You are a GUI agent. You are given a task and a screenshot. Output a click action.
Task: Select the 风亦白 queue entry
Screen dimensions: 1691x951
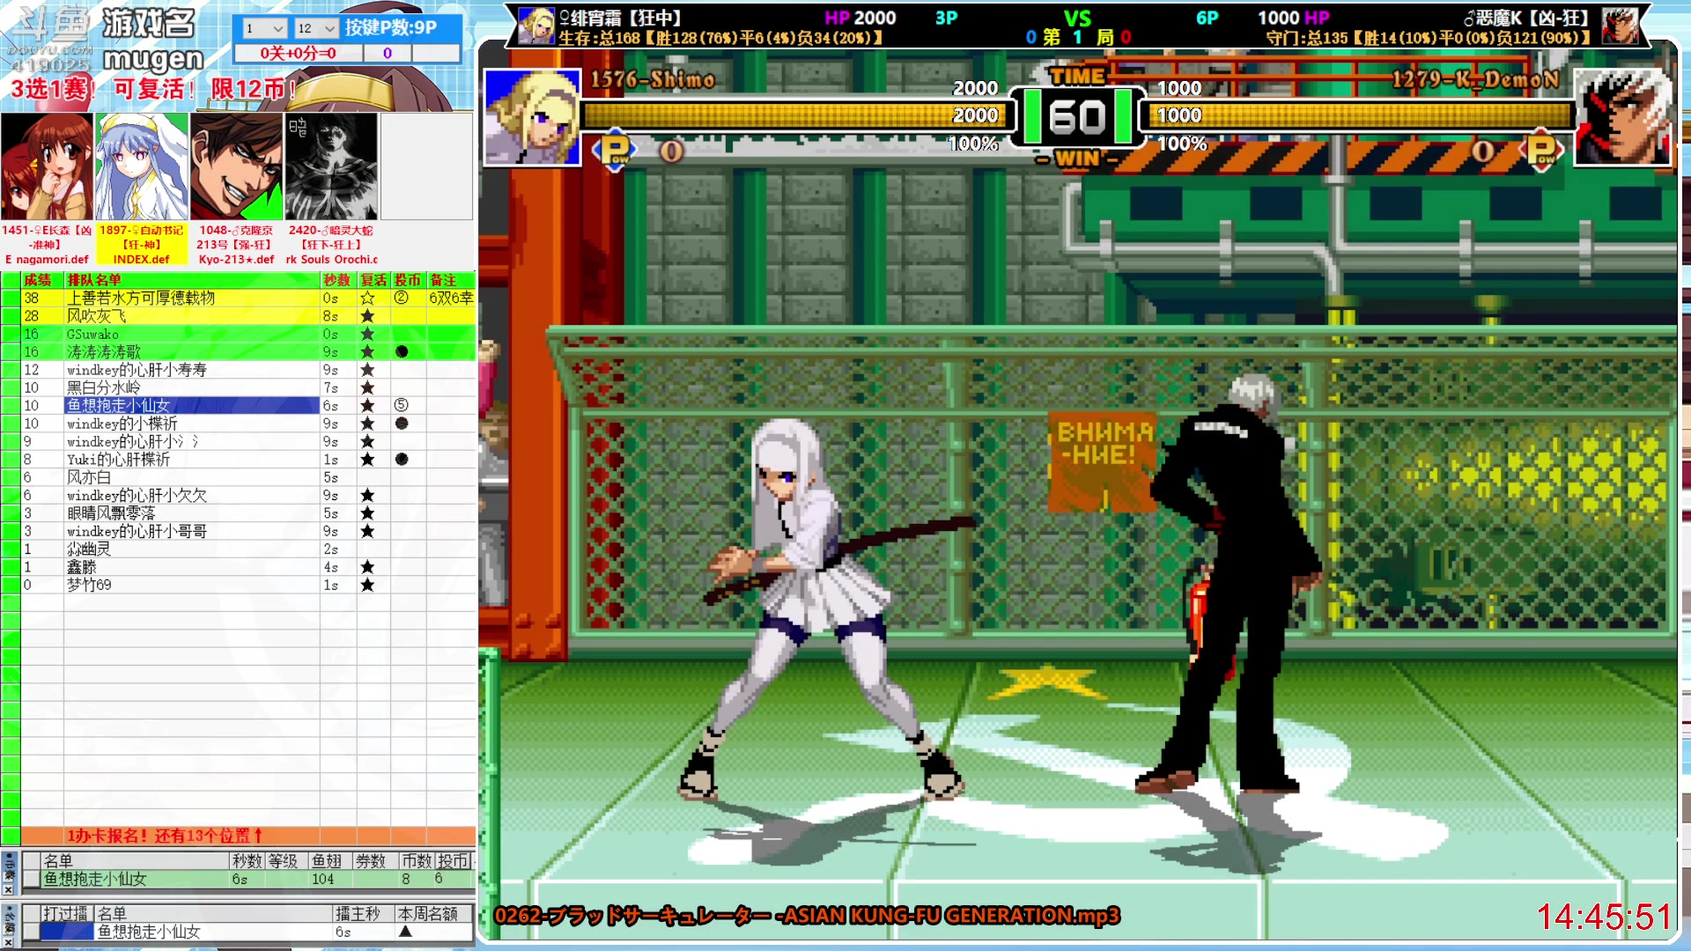pyautogui.click(x=192, y=477)
